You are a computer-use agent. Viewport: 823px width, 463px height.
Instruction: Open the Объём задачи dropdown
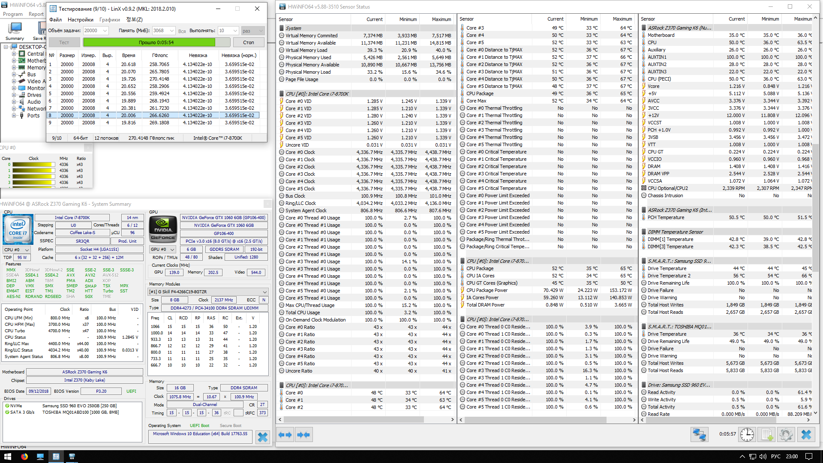(x=105, y=30)
